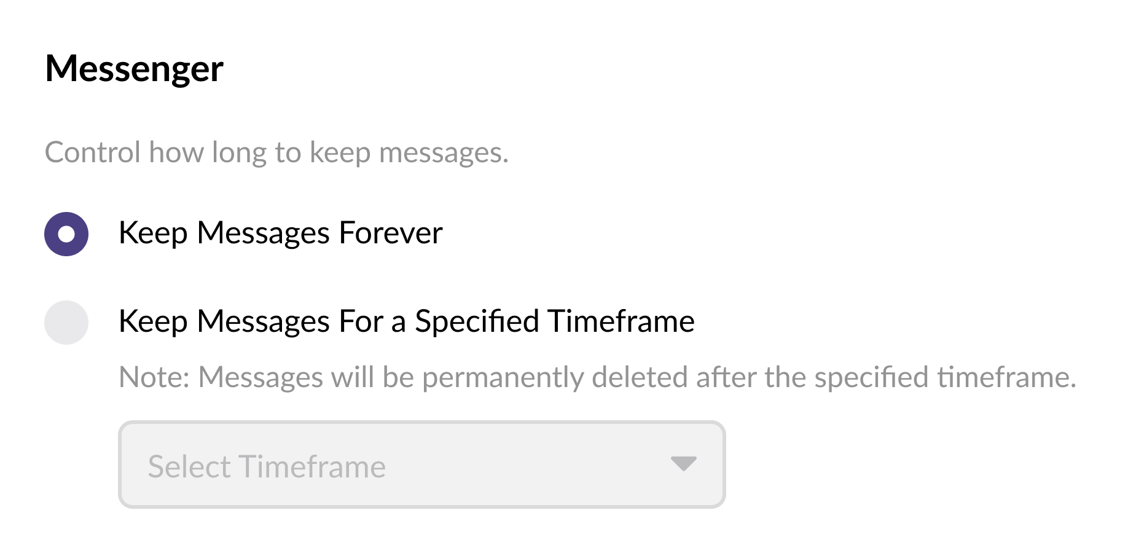Click the message retention description line
The height and width of the screenshot is (553, 1128).
277,153
